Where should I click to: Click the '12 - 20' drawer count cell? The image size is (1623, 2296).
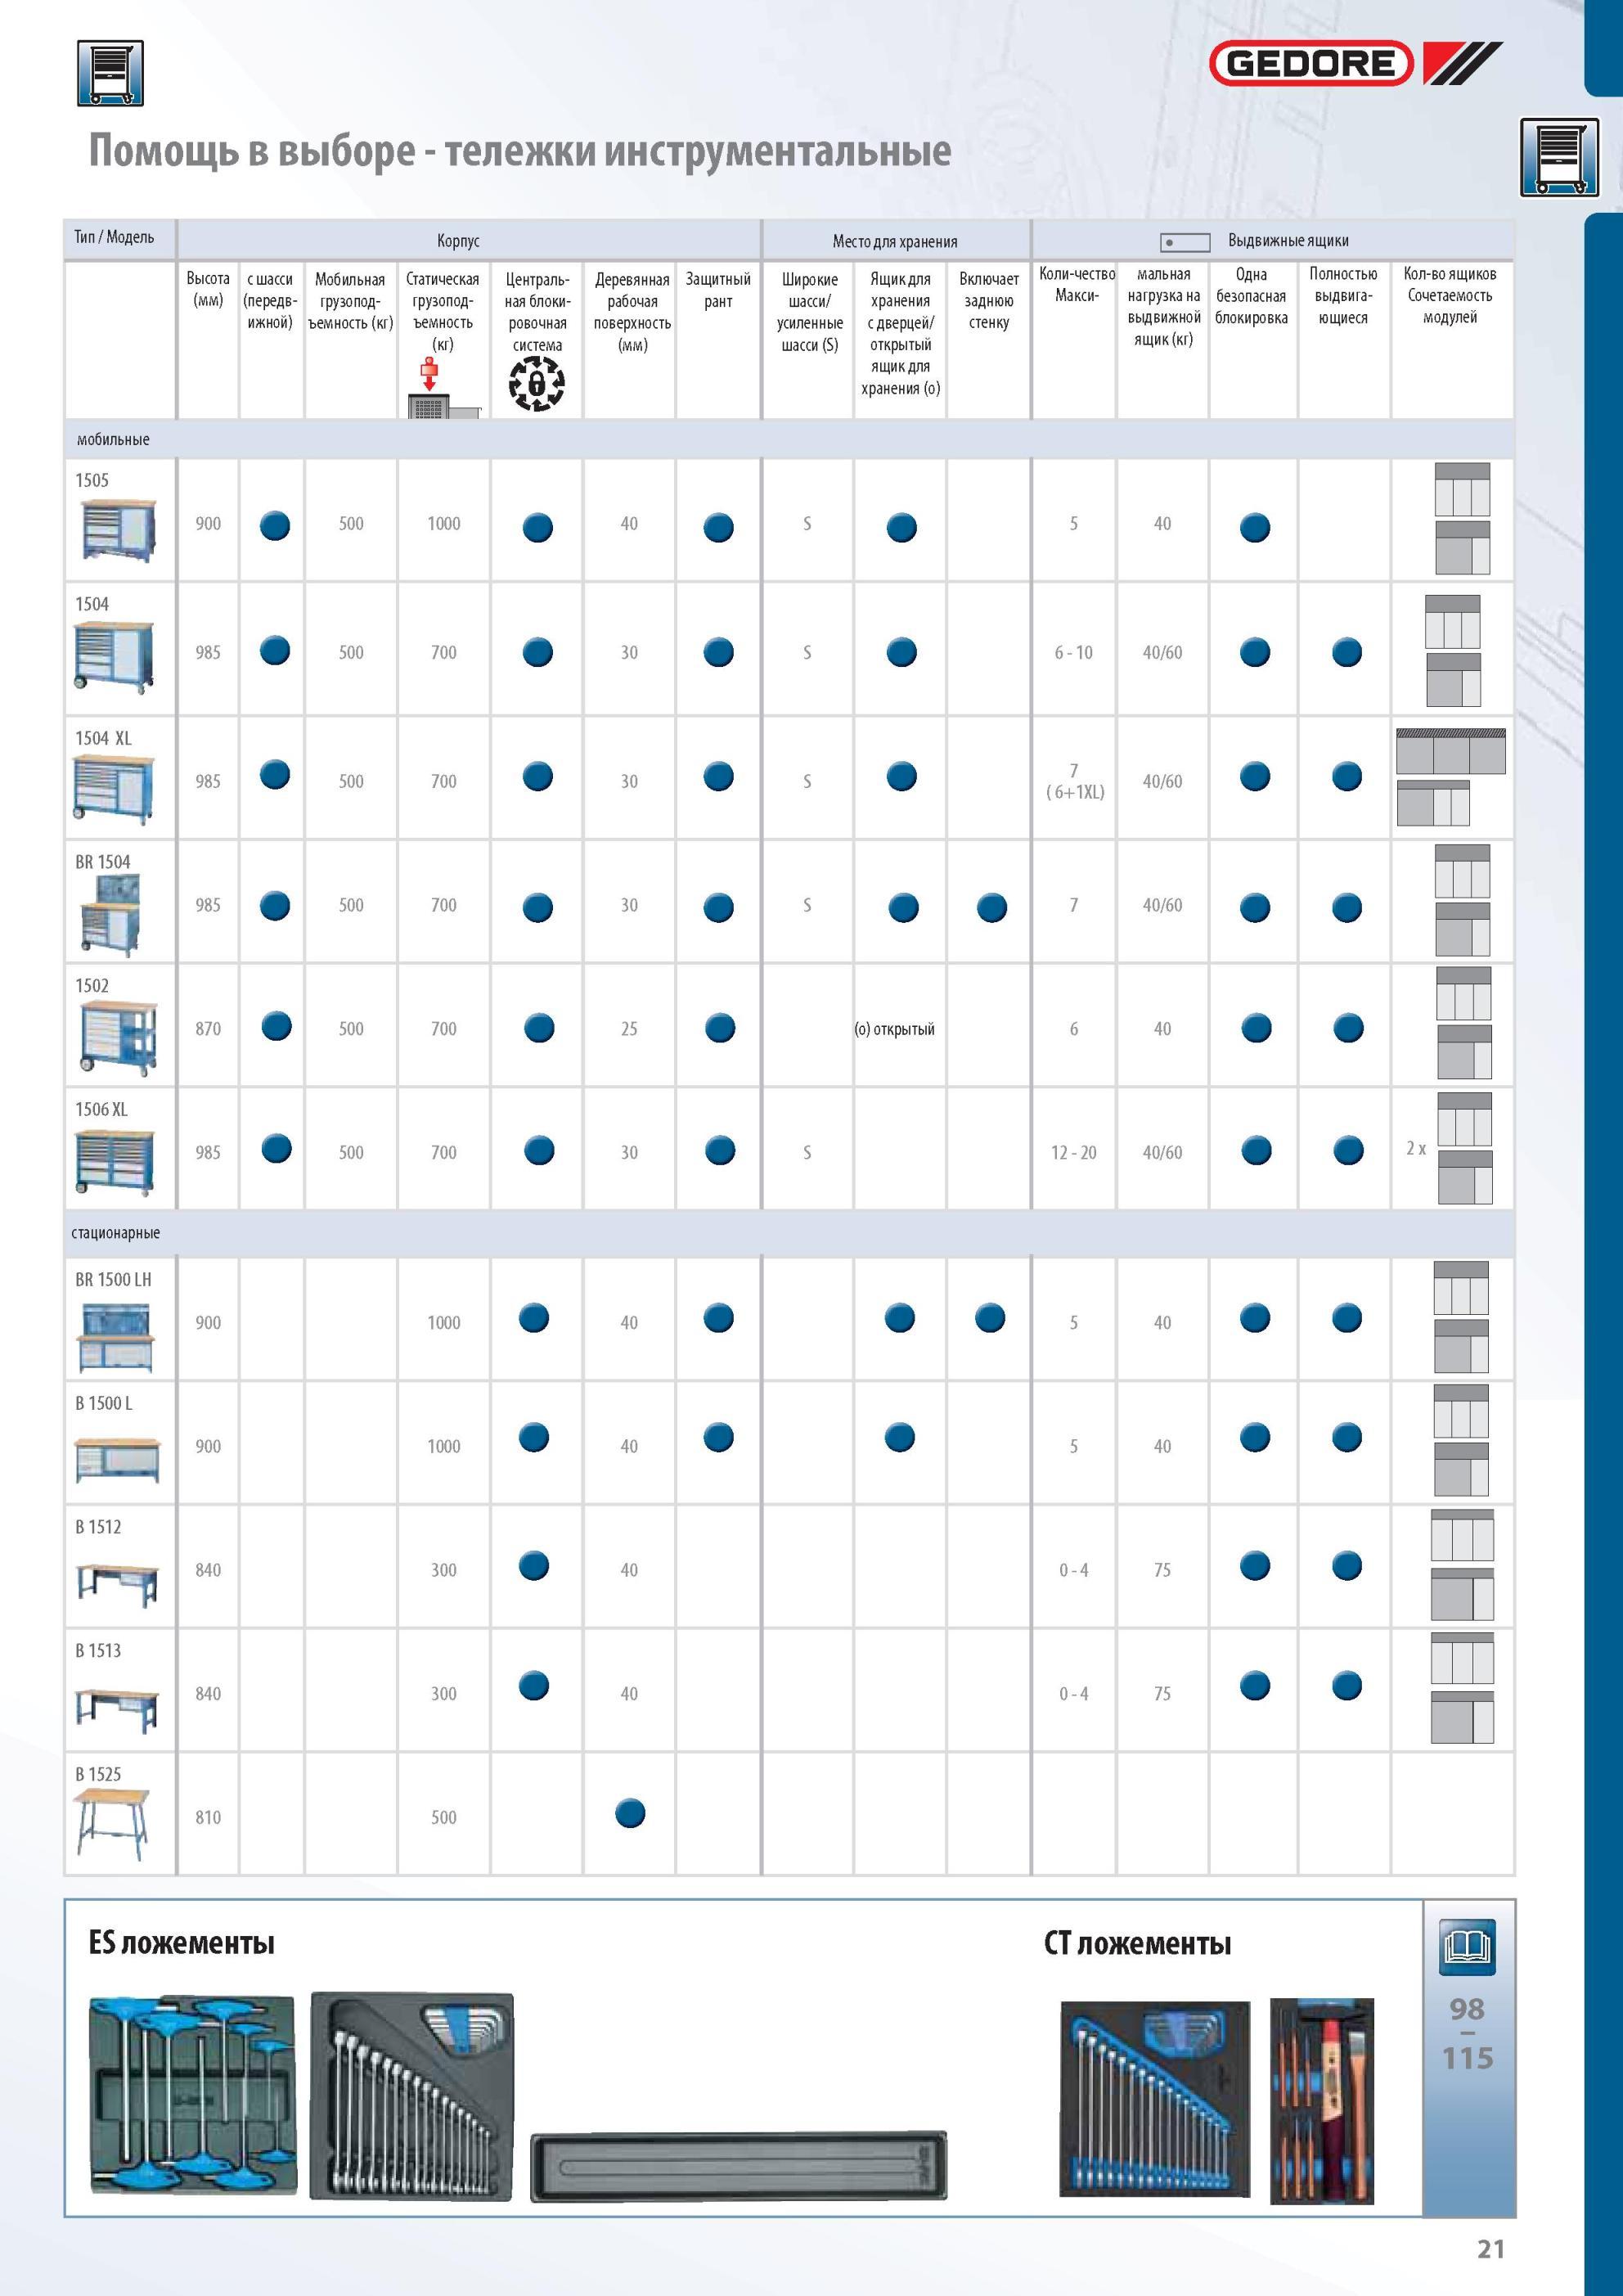point(1073,1153)
